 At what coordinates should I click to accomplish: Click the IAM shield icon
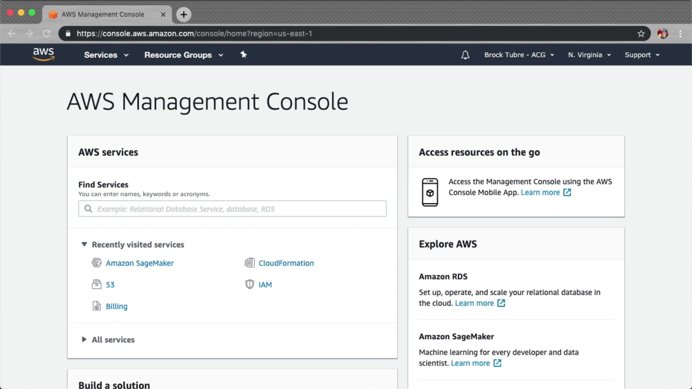pyautogui.click(x=249, y=285)
